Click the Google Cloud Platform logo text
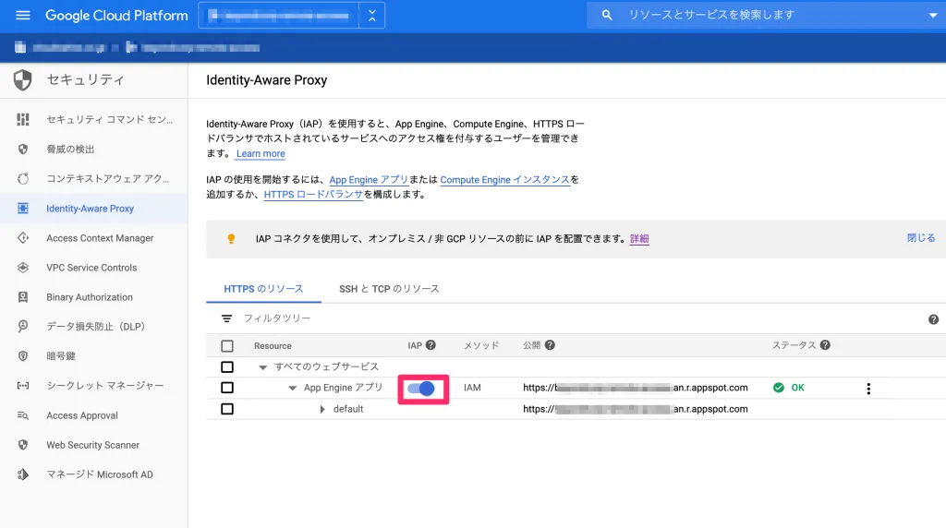946x528 pixels. (116, 16)
